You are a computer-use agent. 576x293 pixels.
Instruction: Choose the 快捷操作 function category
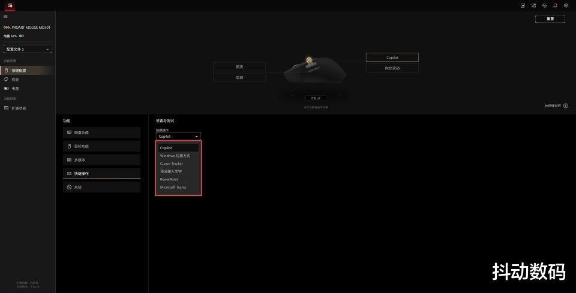point(101,173)
